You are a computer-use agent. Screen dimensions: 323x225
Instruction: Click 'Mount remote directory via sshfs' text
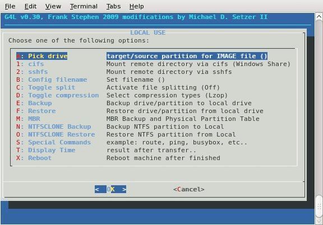(x=169, y=72)
